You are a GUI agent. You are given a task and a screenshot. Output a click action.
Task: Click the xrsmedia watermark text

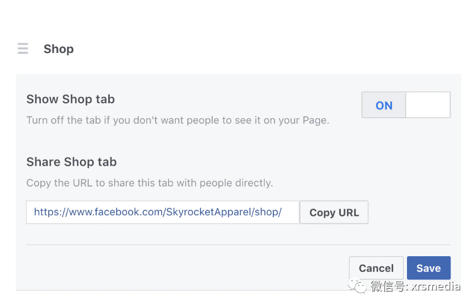(435, 286)
